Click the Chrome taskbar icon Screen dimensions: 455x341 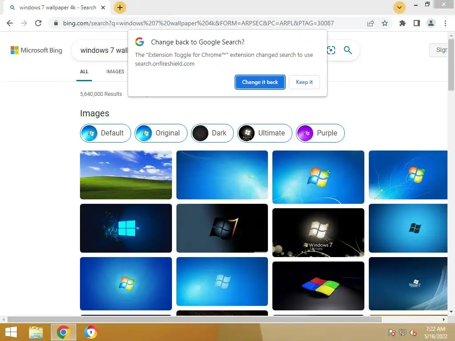click(x=63, y=332)
